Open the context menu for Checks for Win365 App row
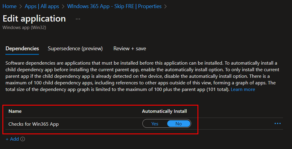 (277, 124)
